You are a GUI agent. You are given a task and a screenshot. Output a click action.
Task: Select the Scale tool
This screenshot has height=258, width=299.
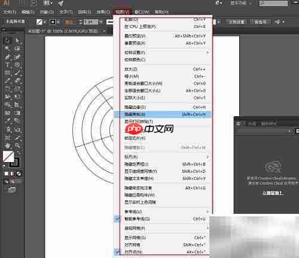click(17, 89)
